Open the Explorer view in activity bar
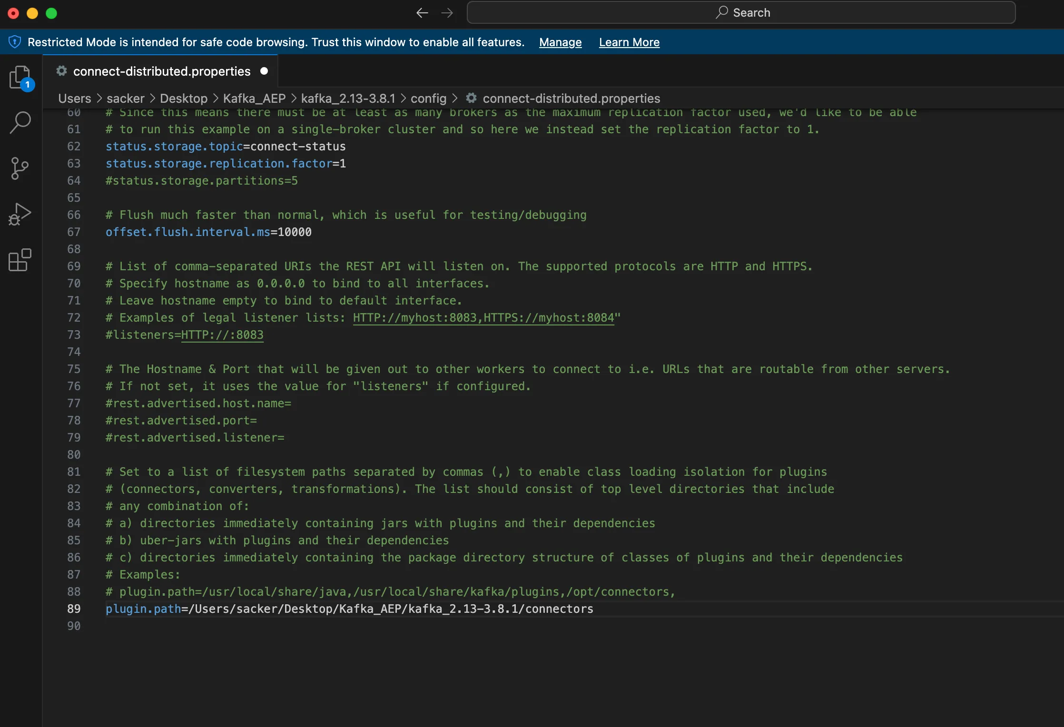 [20, 78]
